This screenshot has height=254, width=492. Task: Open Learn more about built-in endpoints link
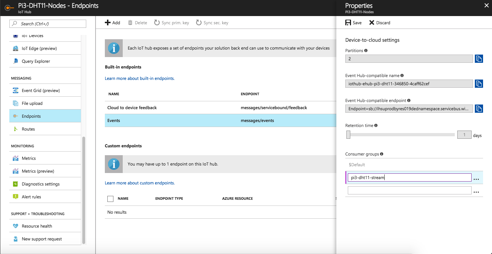click(140, 78)
